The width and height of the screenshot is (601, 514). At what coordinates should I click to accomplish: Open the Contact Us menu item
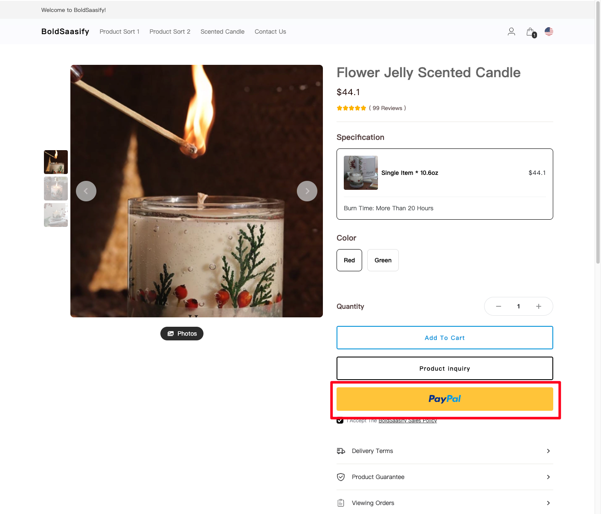(x=270, y=32)
